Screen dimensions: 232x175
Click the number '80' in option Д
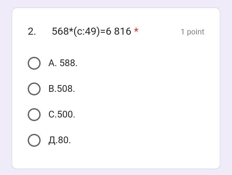tap(63, 140)
